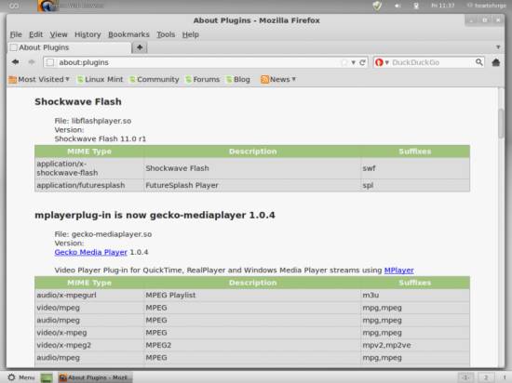Reload the about:plugins page

tap(362, 62)
